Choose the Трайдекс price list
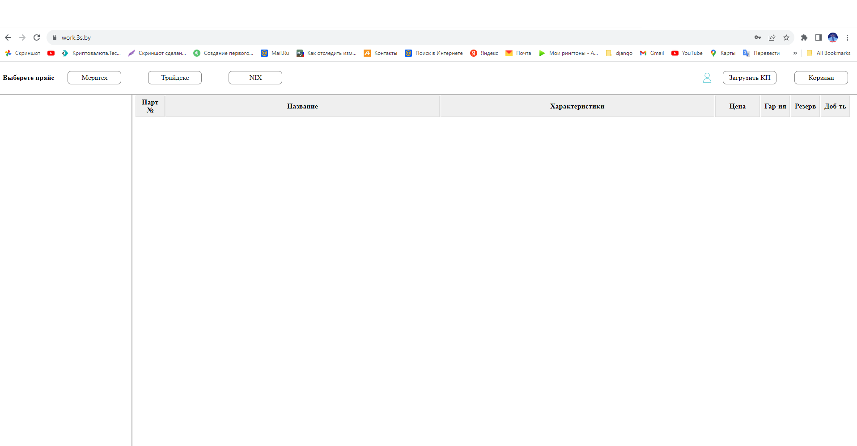 (x=175, y=78)
